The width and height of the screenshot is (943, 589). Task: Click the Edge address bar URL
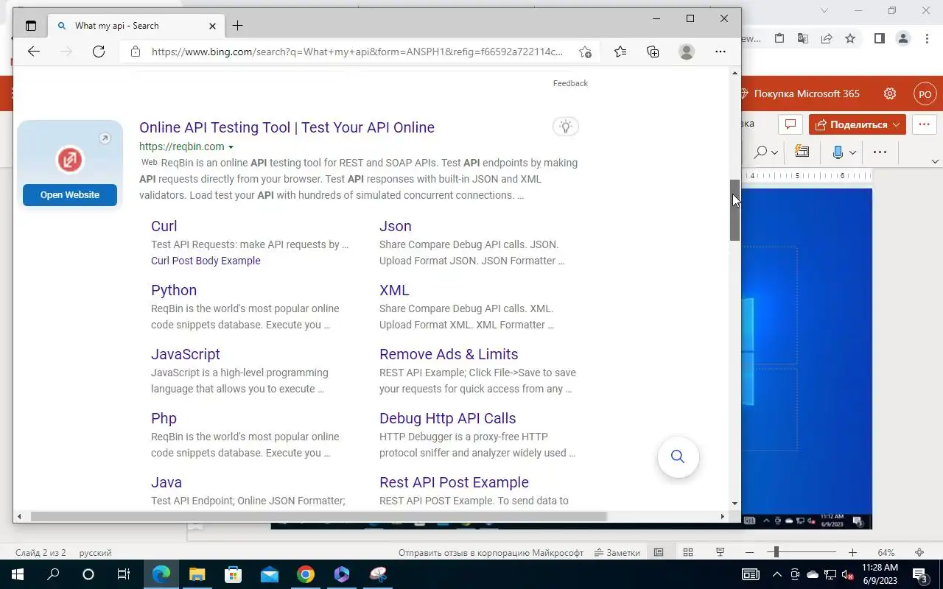pyautogui.click(x=357, y=52)
